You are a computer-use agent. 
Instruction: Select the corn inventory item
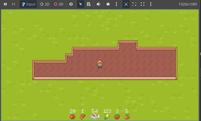click(107, 116)
